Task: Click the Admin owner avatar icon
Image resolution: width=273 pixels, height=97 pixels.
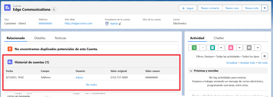Action: click(107, 23)
